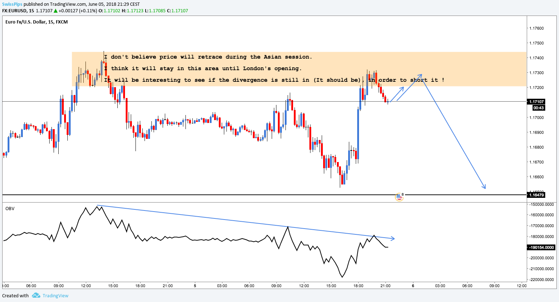Select the 1.16479 horizontal line price label
559x302 pixels.
coord(537,195)
